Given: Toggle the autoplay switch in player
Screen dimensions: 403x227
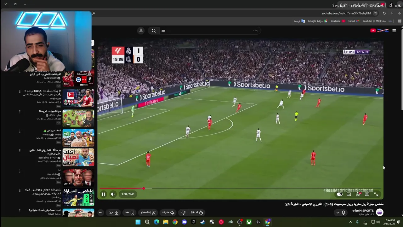Looking at the screenshot, I should tap(339, 194).
